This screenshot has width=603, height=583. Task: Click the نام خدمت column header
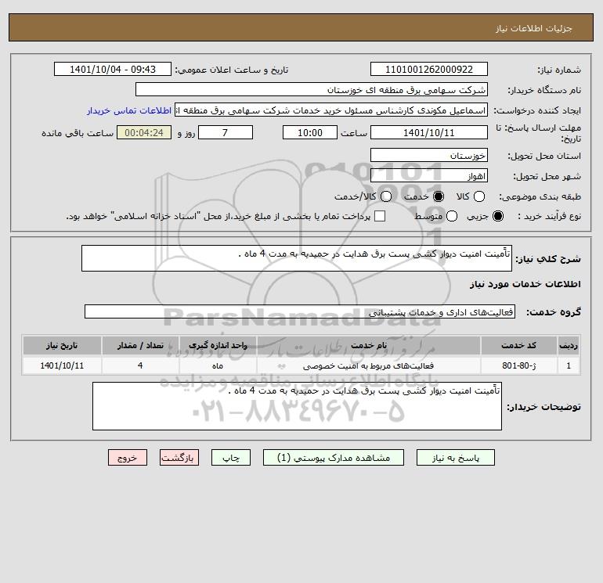pos(369,345)
